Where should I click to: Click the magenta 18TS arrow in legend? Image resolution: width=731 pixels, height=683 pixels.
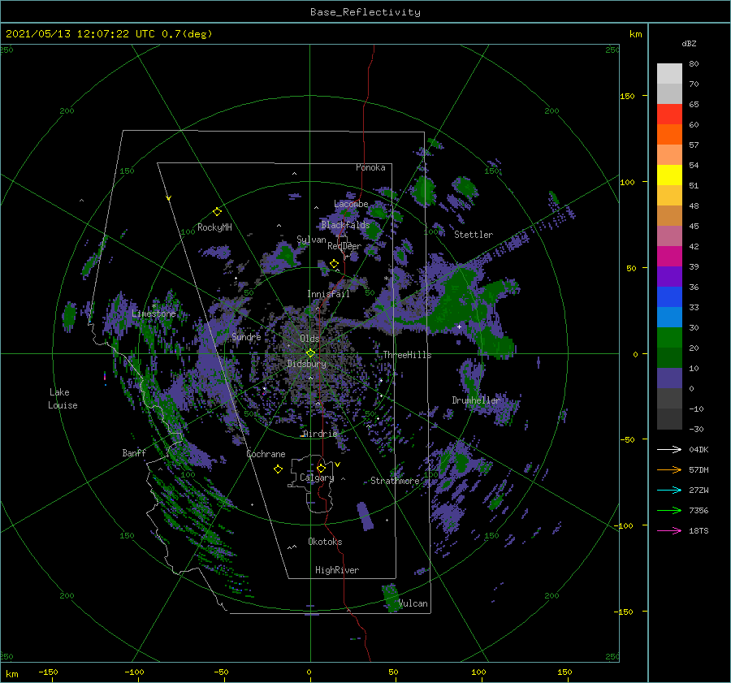[x=669, y=530]
